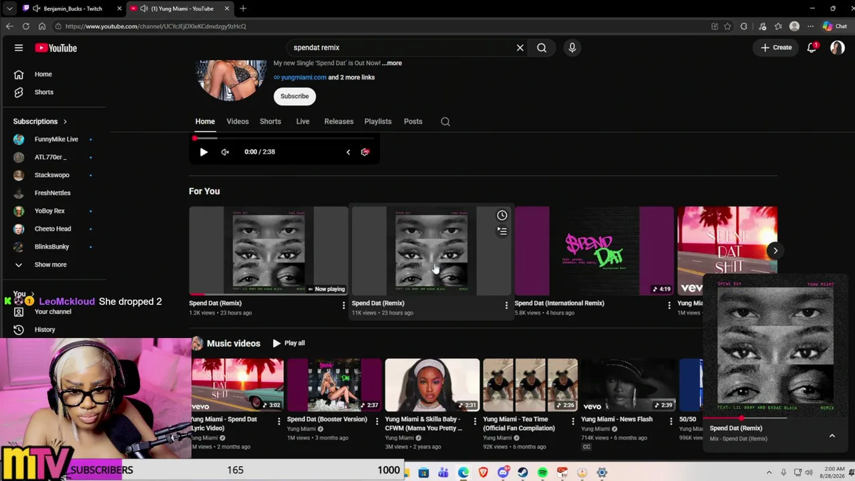Show the next For You videos
The width and height of the screenshot is (855, 481).
(775, 251)
